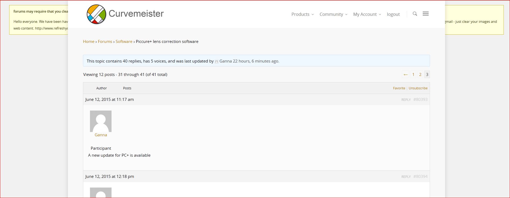Reply to post #80393
Screen dimensions: 510x198
406,100
